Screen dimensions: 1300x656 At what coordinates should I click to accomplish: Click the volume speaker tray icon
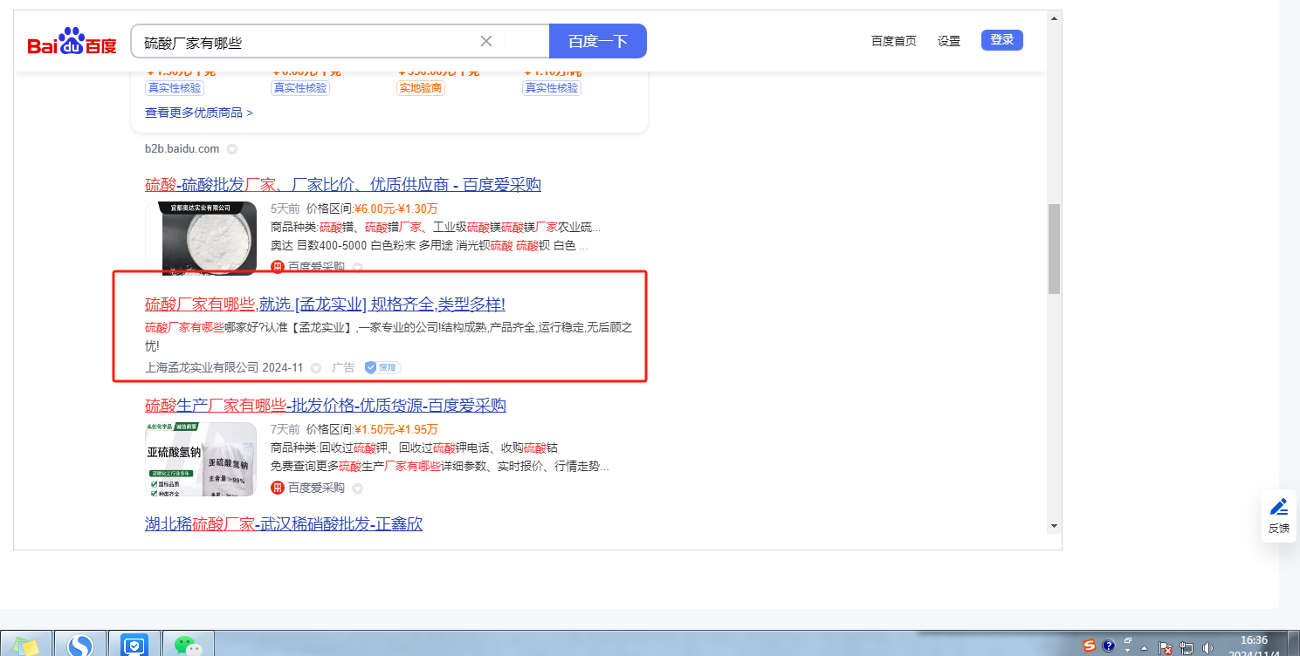[x=1208, y=647]
